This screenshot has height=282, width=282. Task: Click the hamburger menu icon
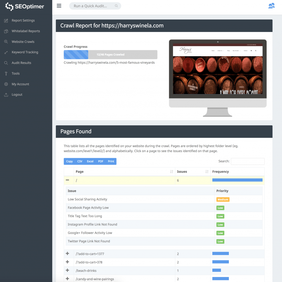coord(59,6)
